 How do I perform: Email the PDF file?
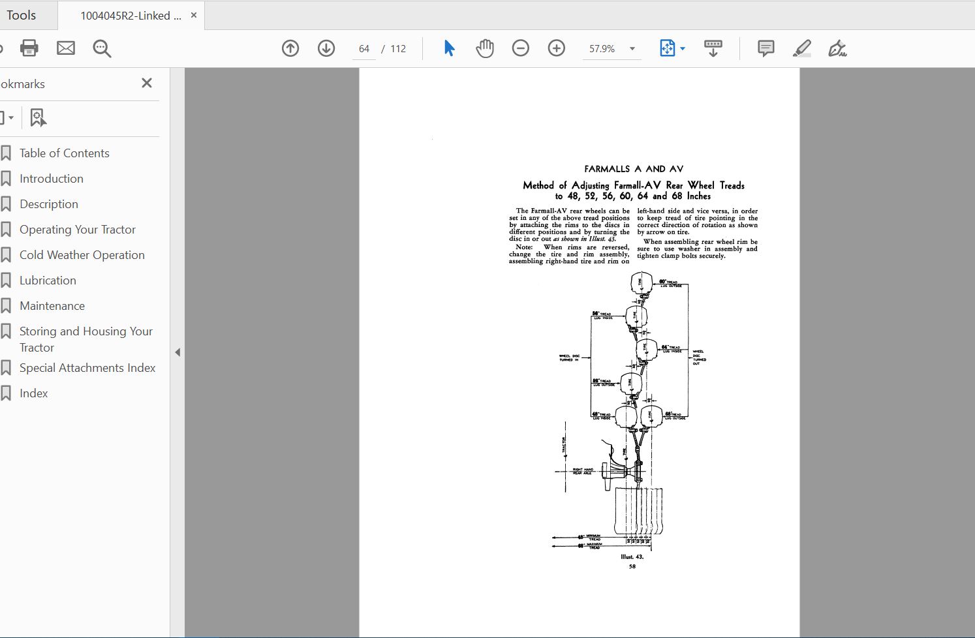[x=65, y=48]
